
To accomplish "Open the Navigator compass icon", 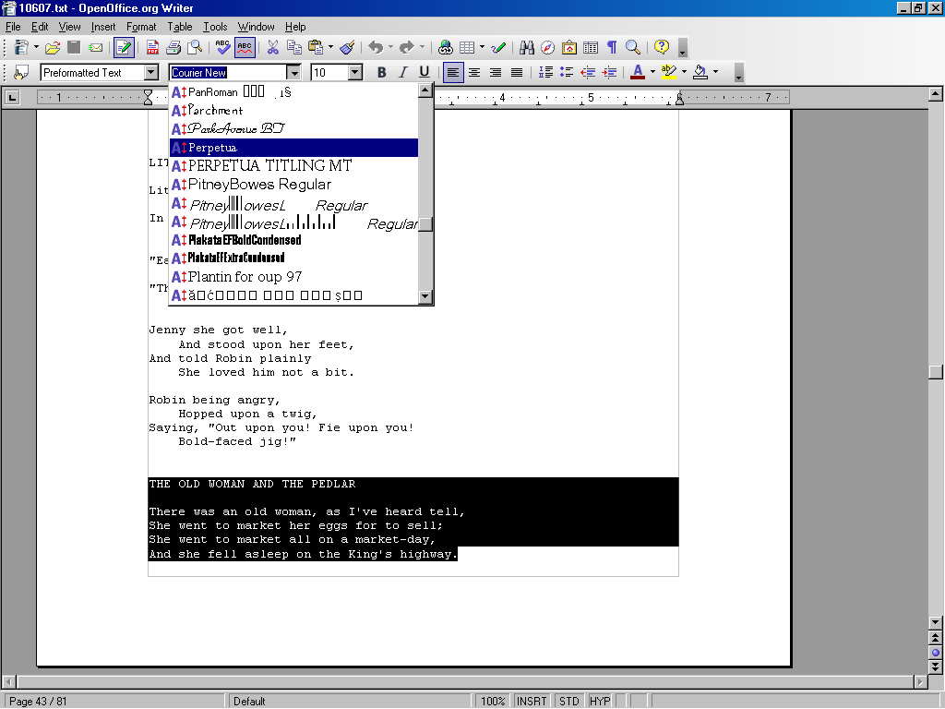I will 548,47.
